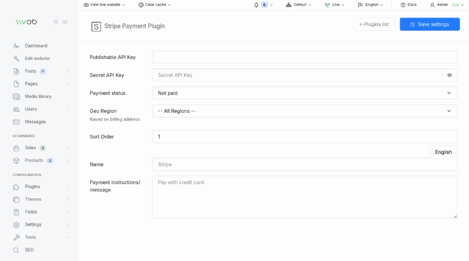The width and height of the screenshot is (469, 261).
Task: Expand the Plugins submenu chevron
Action: tap(68, 186)
